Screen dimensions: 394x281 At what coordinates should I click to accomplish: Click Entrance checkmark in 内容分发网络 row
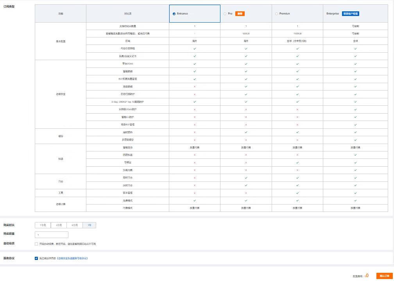coord(195,49)
